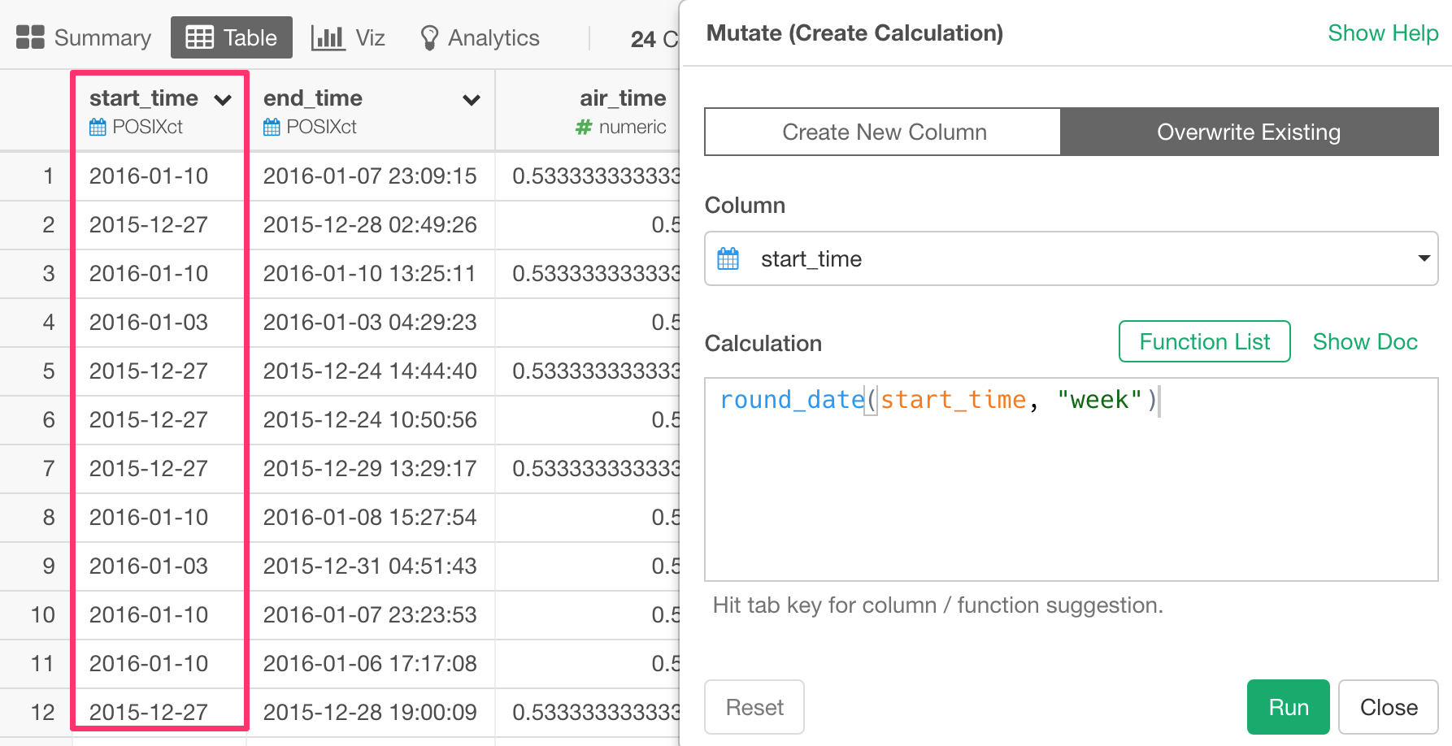1452x746 pixels.
Task: Open the start_time column header menu
Action: (x=223, y=100)
